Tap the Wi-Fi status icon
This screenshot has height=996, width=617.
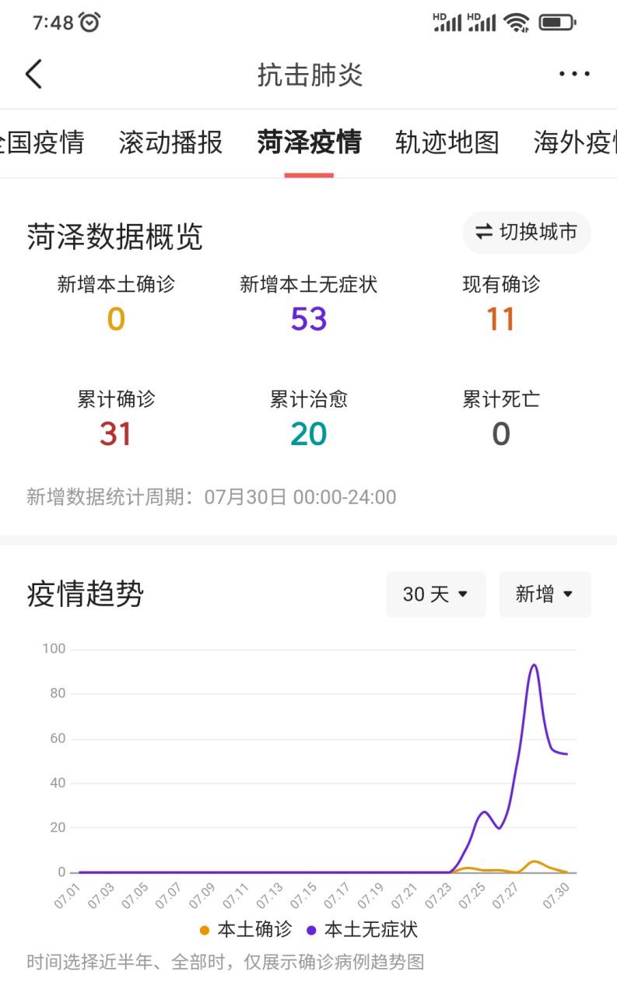tap(516, 23)
